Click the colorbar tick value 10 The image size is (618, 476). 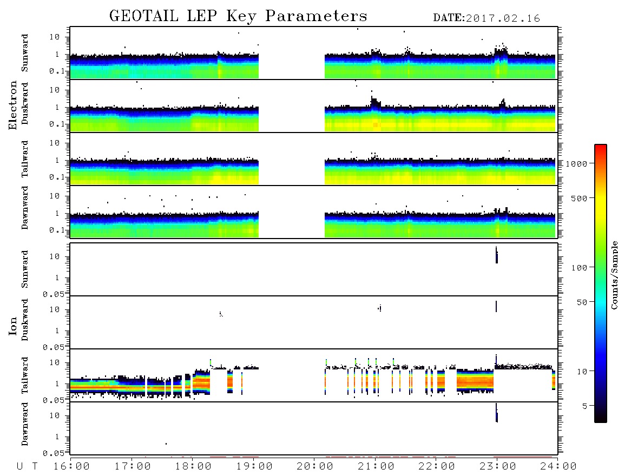582,371
